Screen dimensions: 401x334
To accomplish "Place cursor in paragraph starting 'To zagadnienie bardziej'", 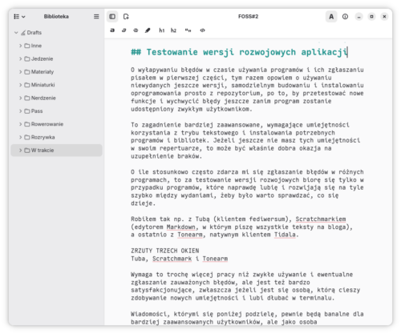I will pyautogui.click(x=245, y=140).
